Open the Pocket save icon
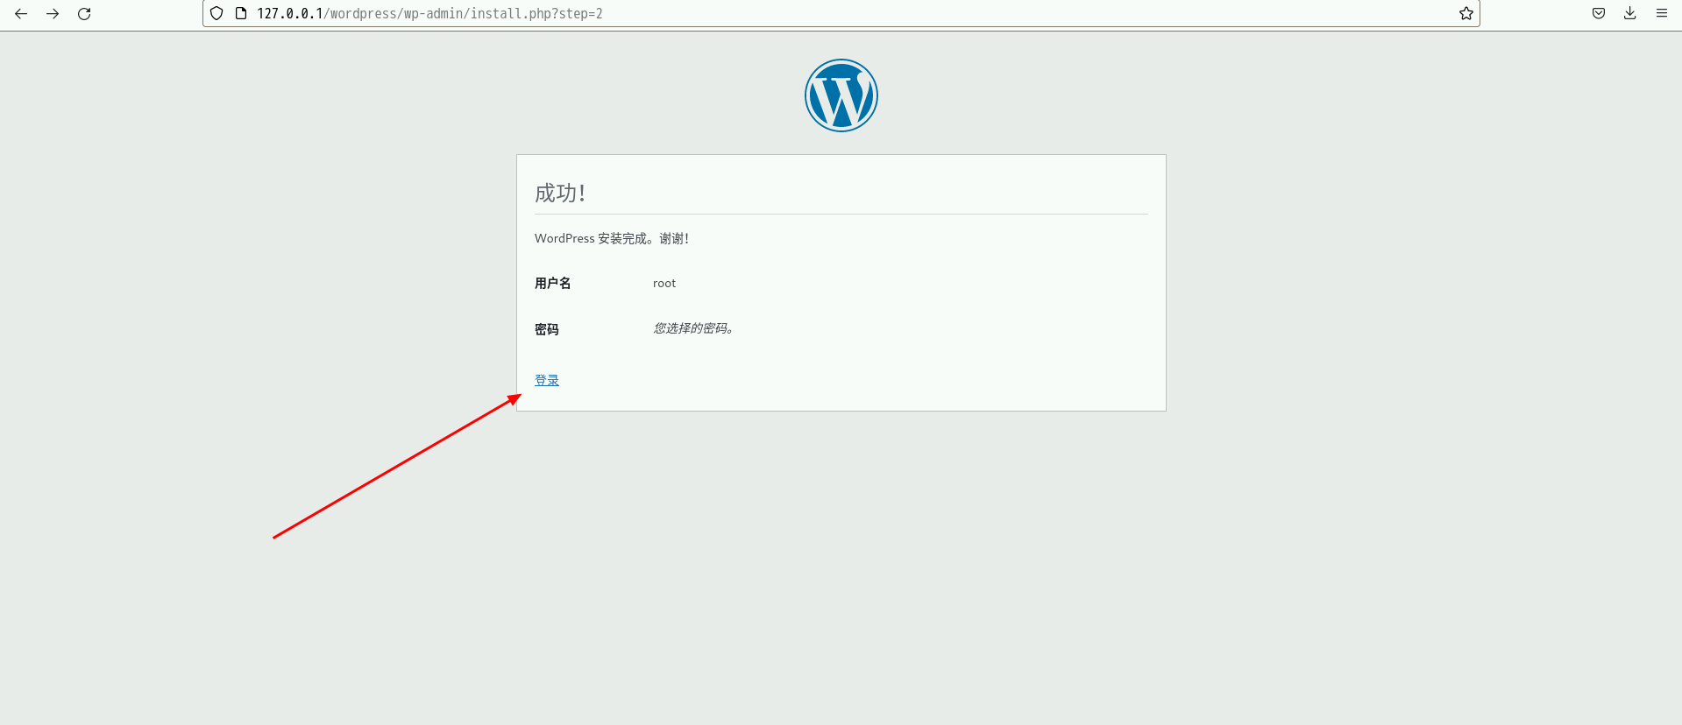1682x725 pixels. [x=1599, y=13]
